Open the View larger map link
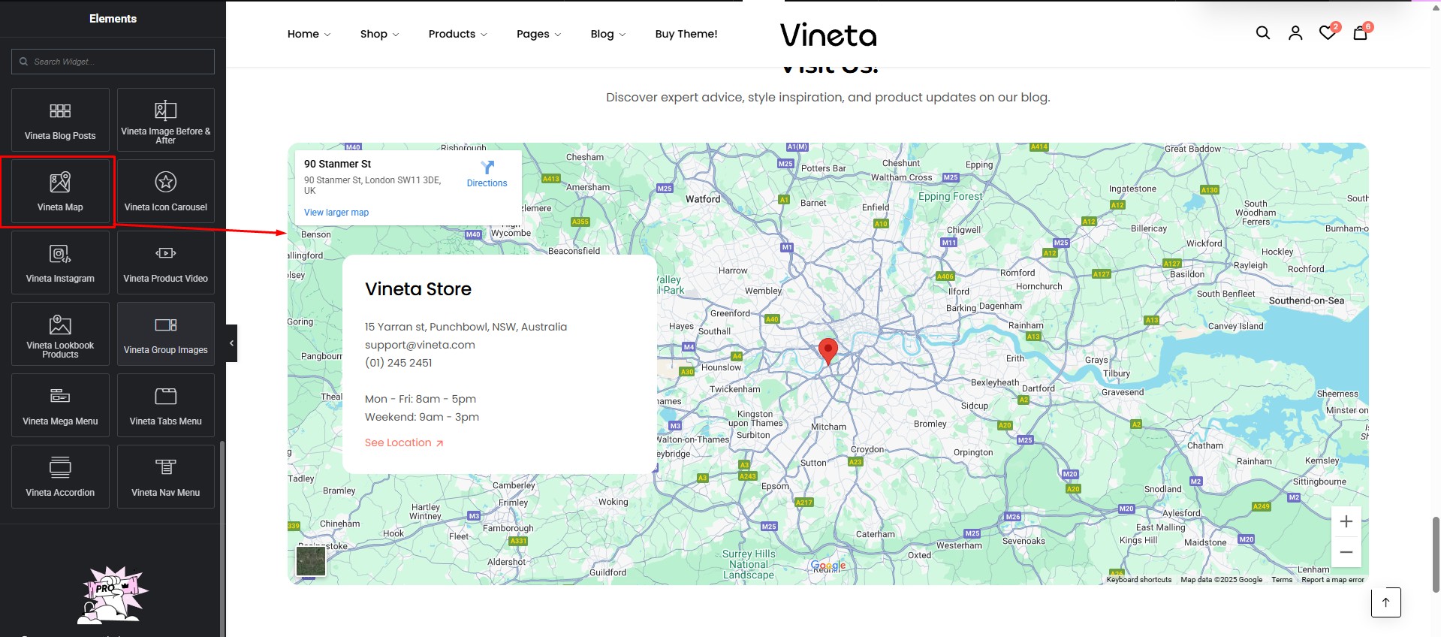This screenshot has width=1441, height=637. pos(336,213)
